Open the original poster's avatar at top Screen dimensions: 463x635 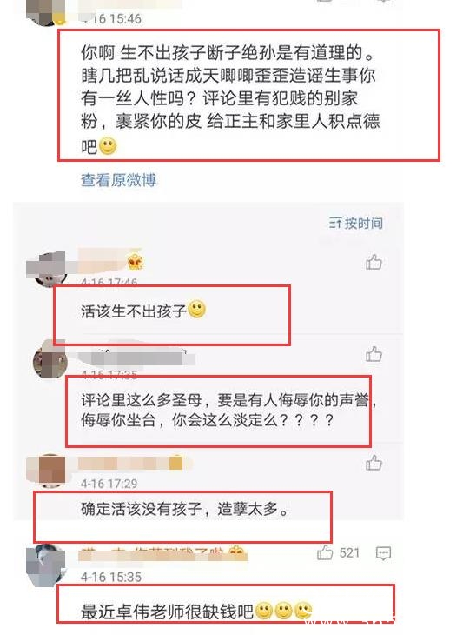(45, 12)
